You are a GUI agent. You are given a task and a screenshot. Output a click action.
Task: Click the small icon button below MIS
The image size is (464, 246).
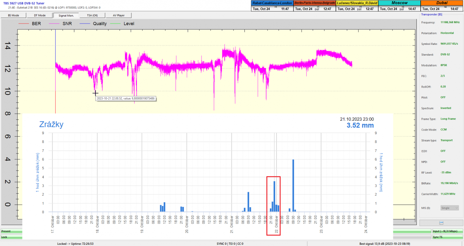[441, 223]
